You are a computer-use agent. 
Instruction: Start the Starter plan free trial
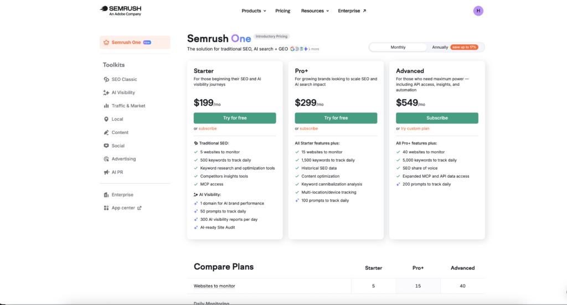point(235,118)
